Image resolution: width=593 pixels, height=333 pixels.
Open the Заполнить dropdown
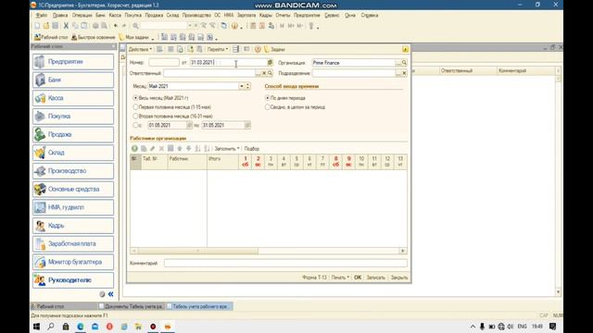click(x=227, y=149)
